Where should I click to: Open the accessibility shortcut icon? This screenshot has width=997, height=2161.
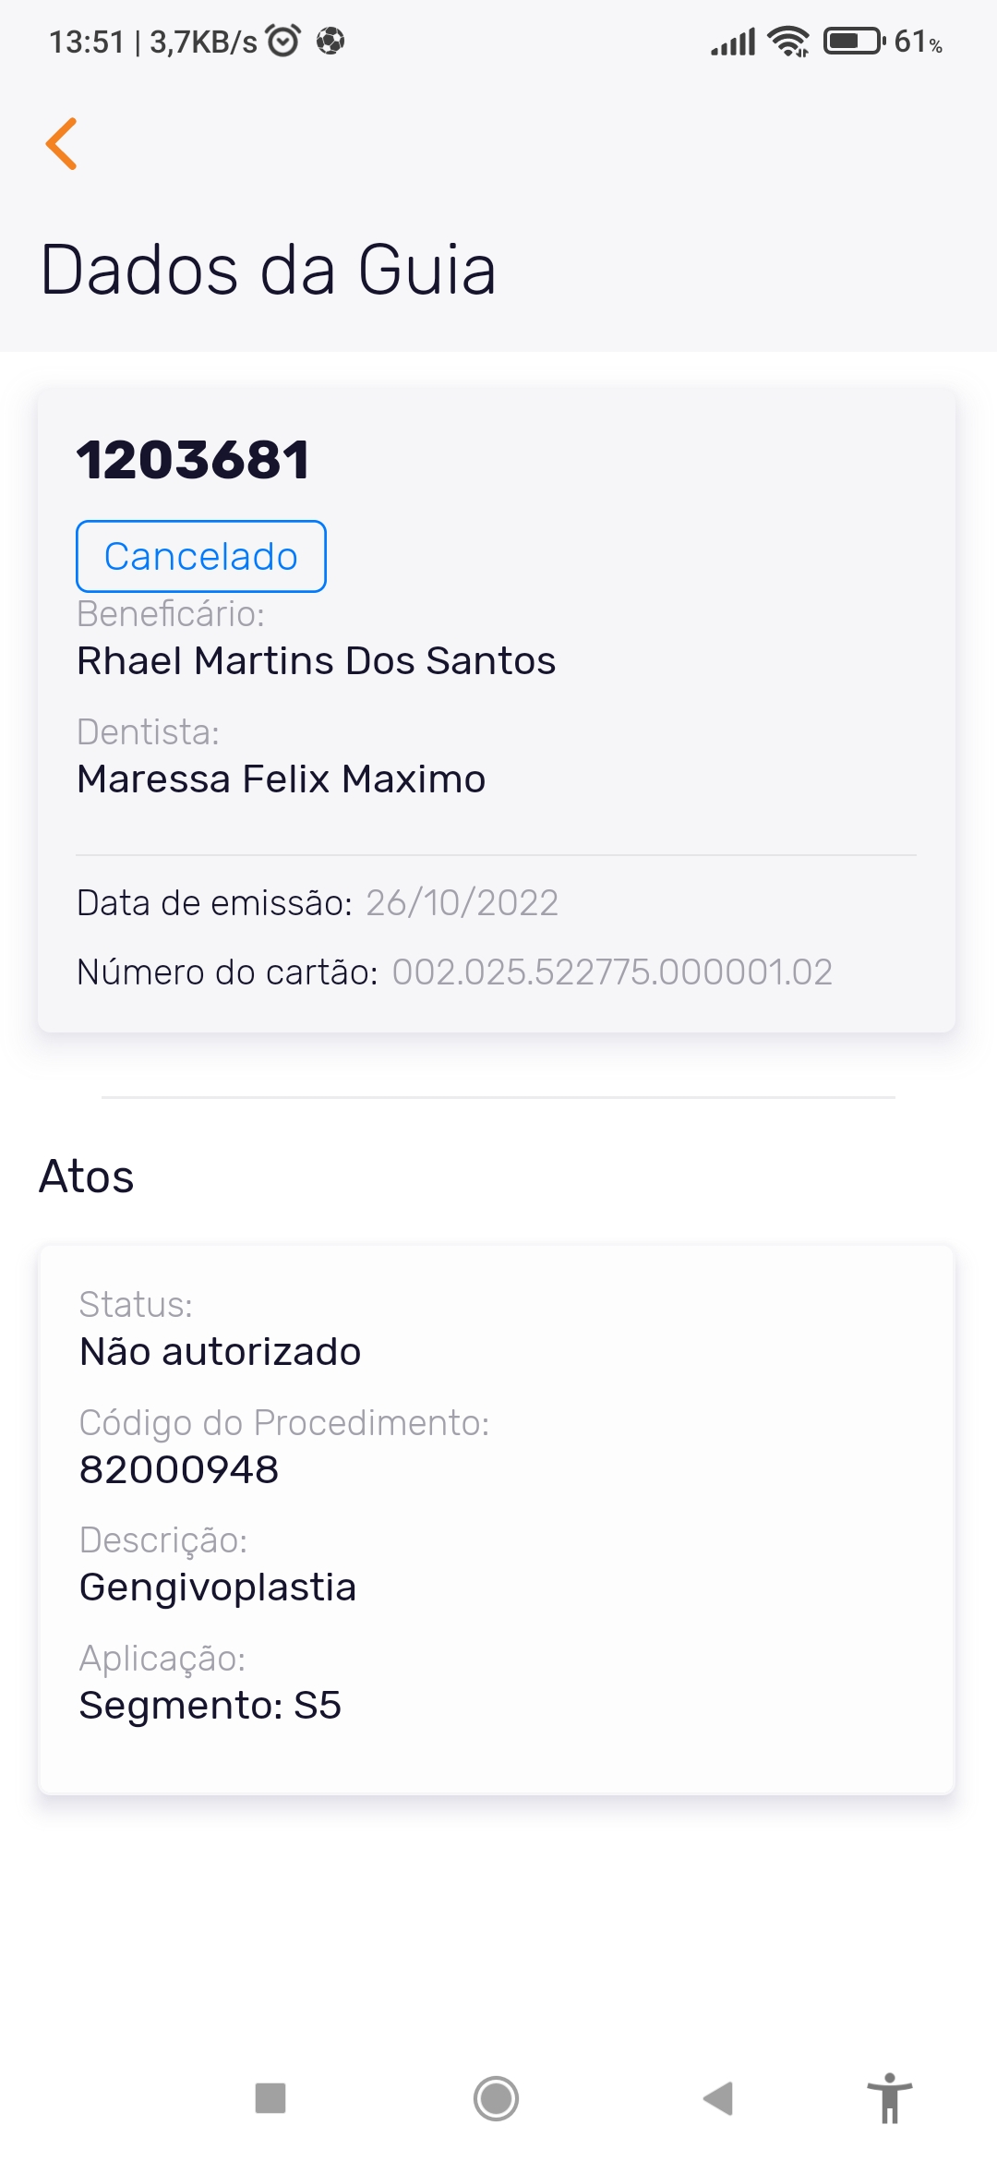click(x=889, y=2098)
